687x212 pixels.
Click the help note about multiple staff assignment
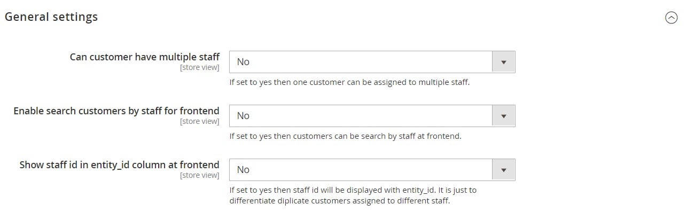[x=349, y=82]
